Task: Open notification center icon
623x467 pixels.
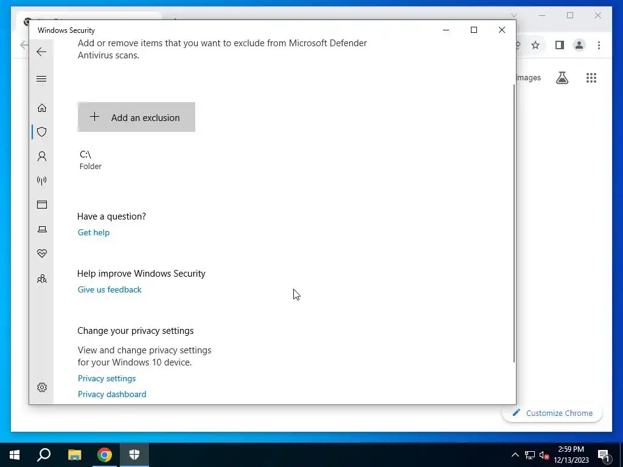Action: (604, 455)
